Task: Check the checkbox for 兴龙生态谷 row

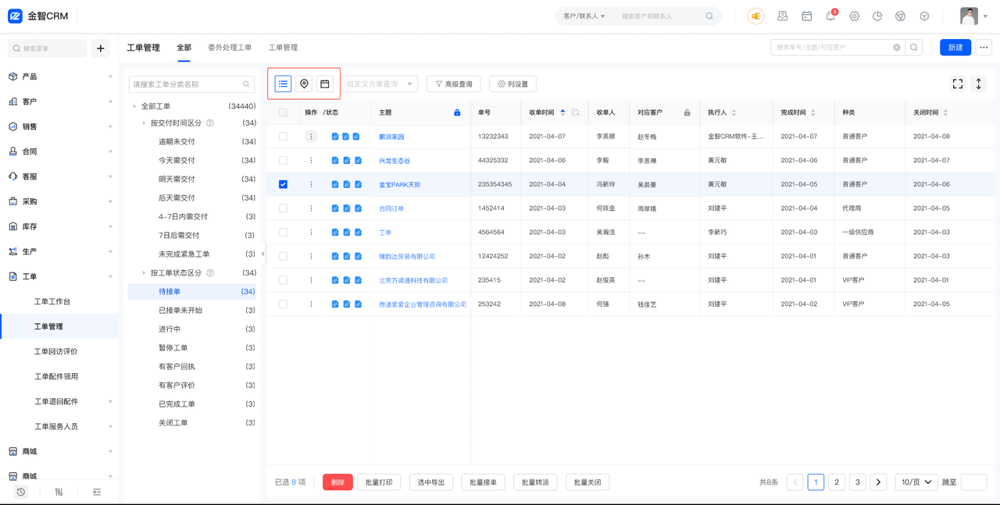Action: pos(283,161)
